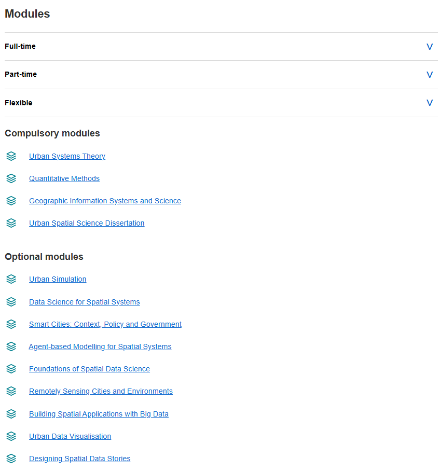Click stack icon beside Urban Data Visualisation
Viewport: 439px width, 472px height.
pyautogui.click(x=11, y=436)
